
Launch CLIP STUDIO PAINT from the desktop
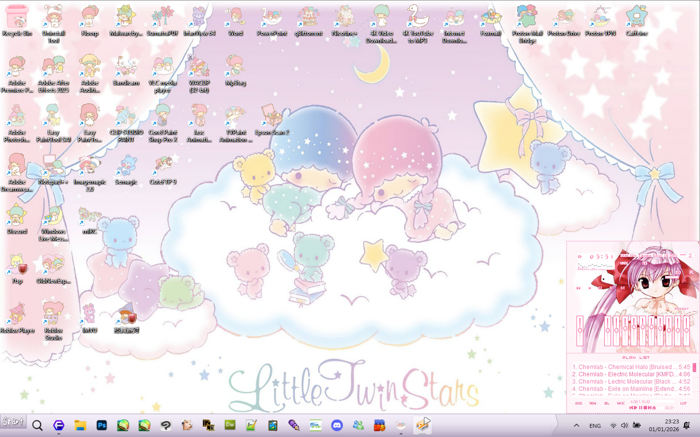point(126,123)
